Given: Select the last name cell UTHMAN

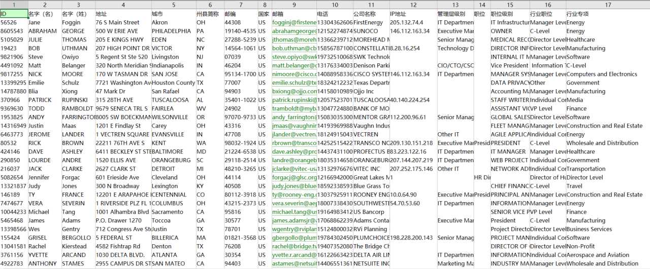Looking at the screenshot, I should tap(78, 48).
